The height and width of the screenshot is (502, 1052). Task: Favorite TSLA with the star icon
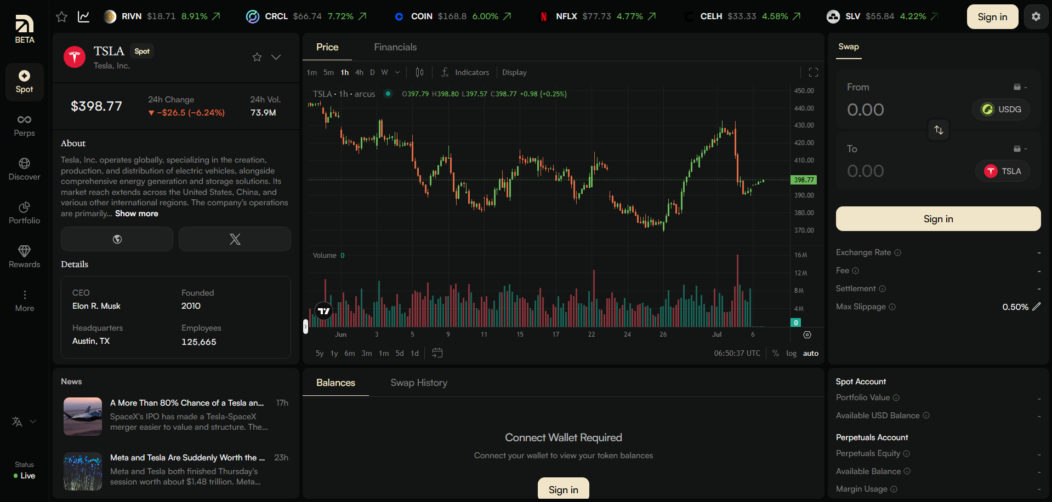(x=257, y=57)
